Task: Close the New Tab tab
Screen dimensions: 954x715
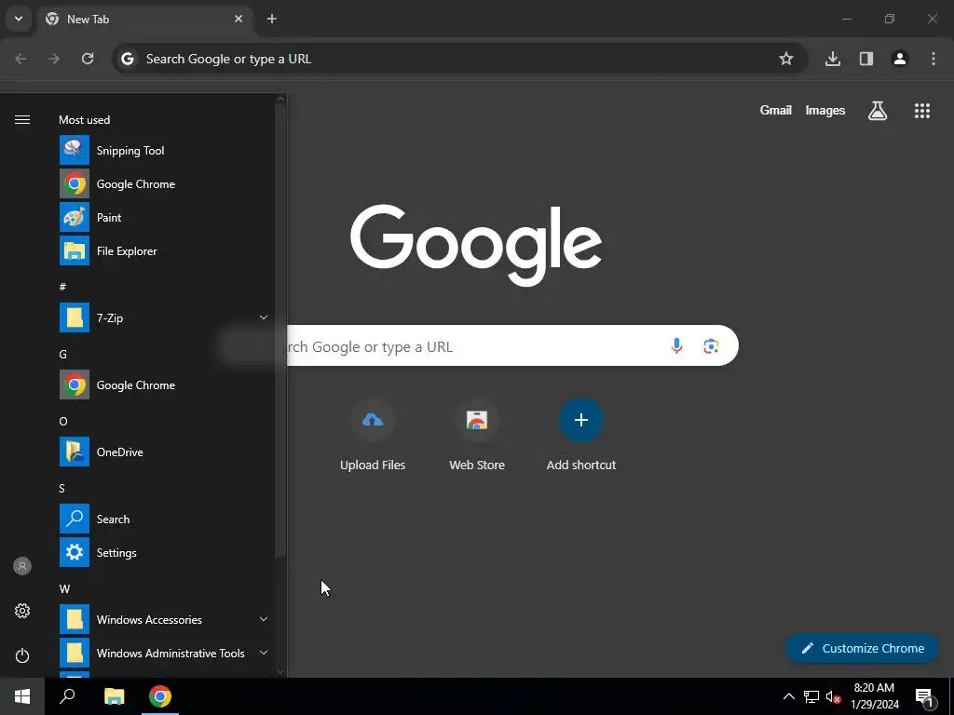Action: 238,19
